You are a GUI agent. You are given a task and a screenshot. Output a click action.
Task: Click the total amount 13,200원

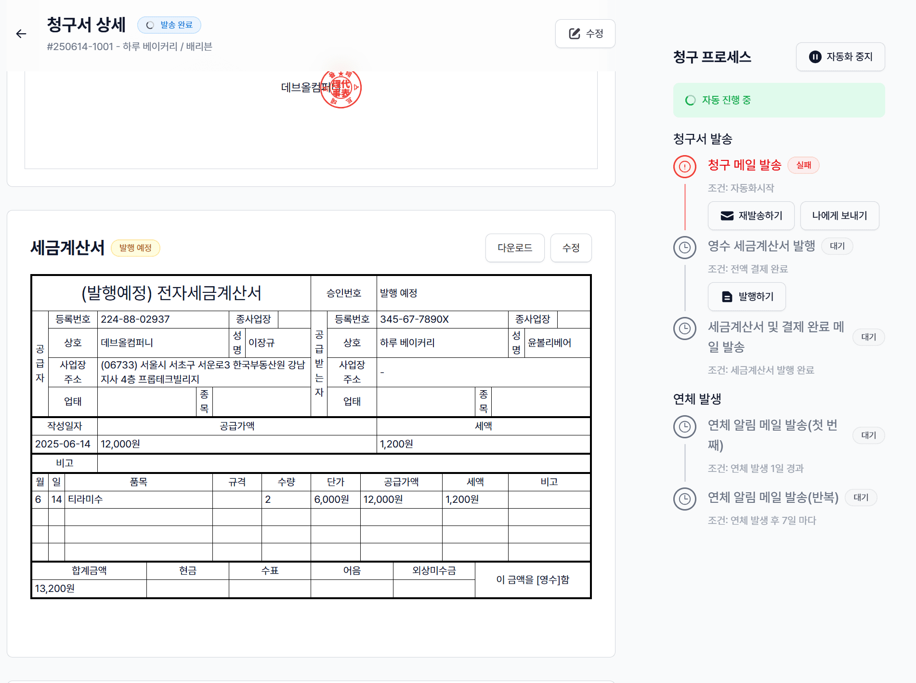click(55, 589)
